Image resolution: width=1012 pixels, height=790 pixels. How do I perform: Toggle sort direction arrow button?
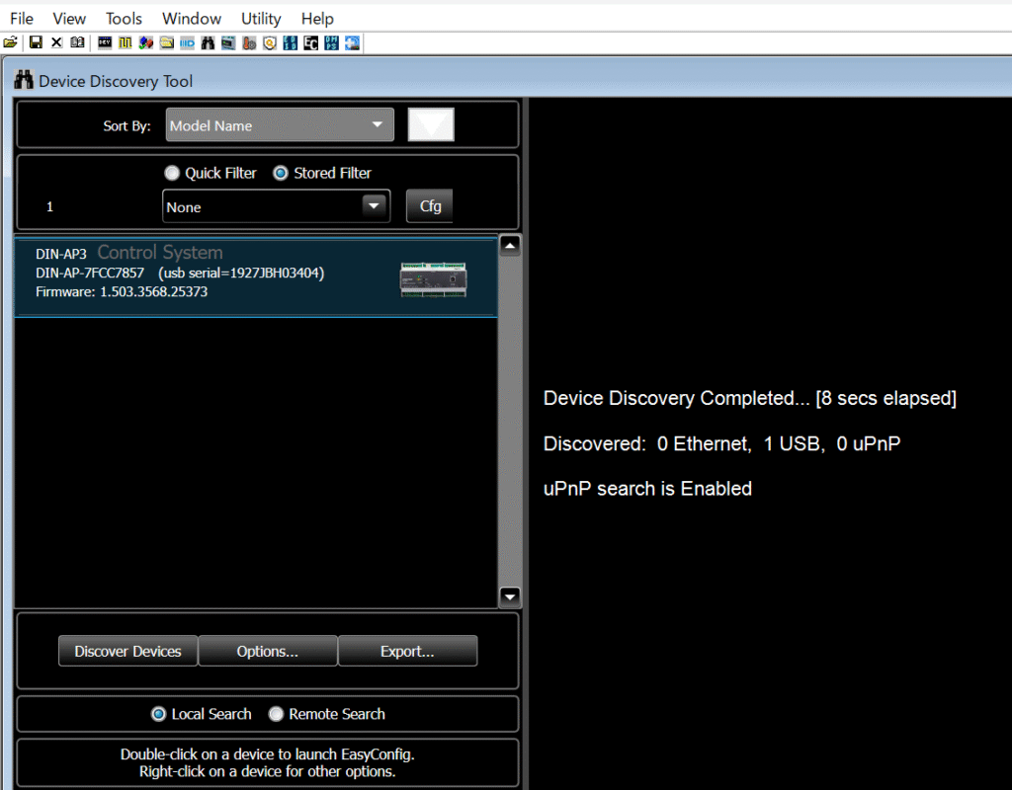[431, 124]
